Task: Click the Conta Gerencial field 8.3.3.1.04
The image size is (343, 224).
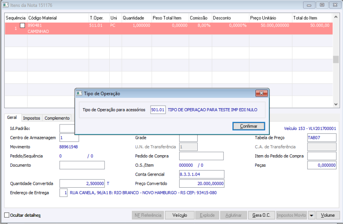Action: coord(202,174)
